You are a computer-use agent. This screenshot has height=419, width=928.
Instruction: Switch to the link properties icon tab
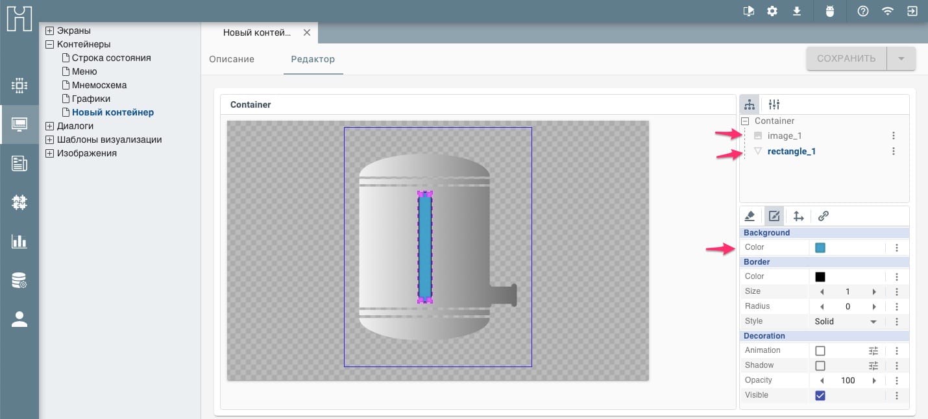[x=823, y=216]
